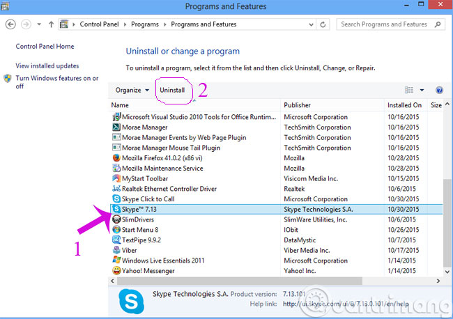Click the Uninstall toolbar button
The image size is (453, 319).
click(x=172, y=90)
